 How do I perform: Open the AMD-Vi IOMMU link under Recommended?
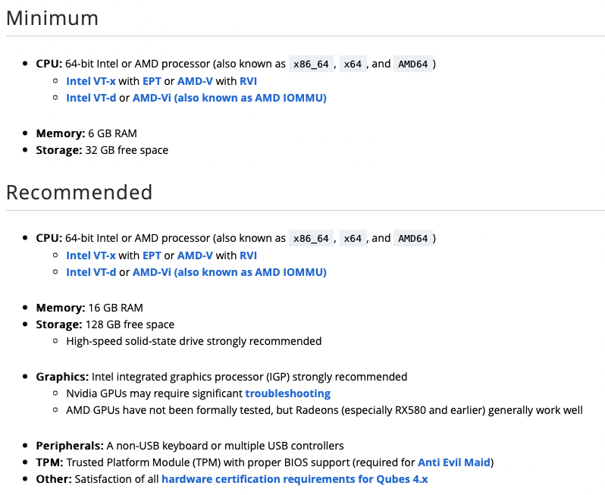(x=229, y=272)
